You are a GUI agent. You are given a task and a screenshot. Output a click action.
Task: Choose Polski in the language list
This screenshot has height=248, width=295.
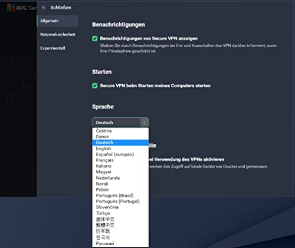click(x=120, y=190)
